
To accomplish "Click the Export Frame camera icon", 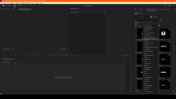I will (55, 55).
